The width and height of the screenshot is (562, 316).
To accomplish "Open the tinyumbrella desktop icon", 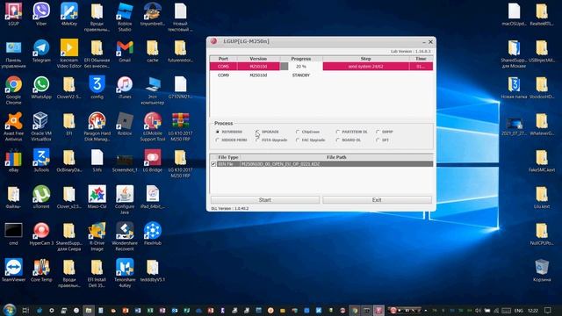I will point(153,14).
